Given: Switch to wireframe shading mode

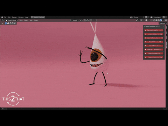Looking at the screenshot, I should coord(154,20).
